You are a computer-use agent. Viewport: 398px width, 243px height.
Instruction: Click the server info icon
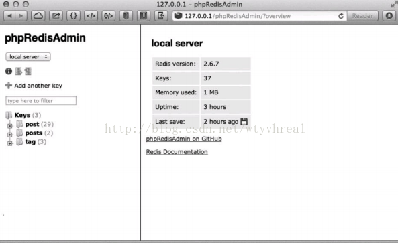(9, 71)
